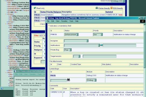Open the Favorites menu
This screenshot has width=146, height=97.
(x=64, y=21)
